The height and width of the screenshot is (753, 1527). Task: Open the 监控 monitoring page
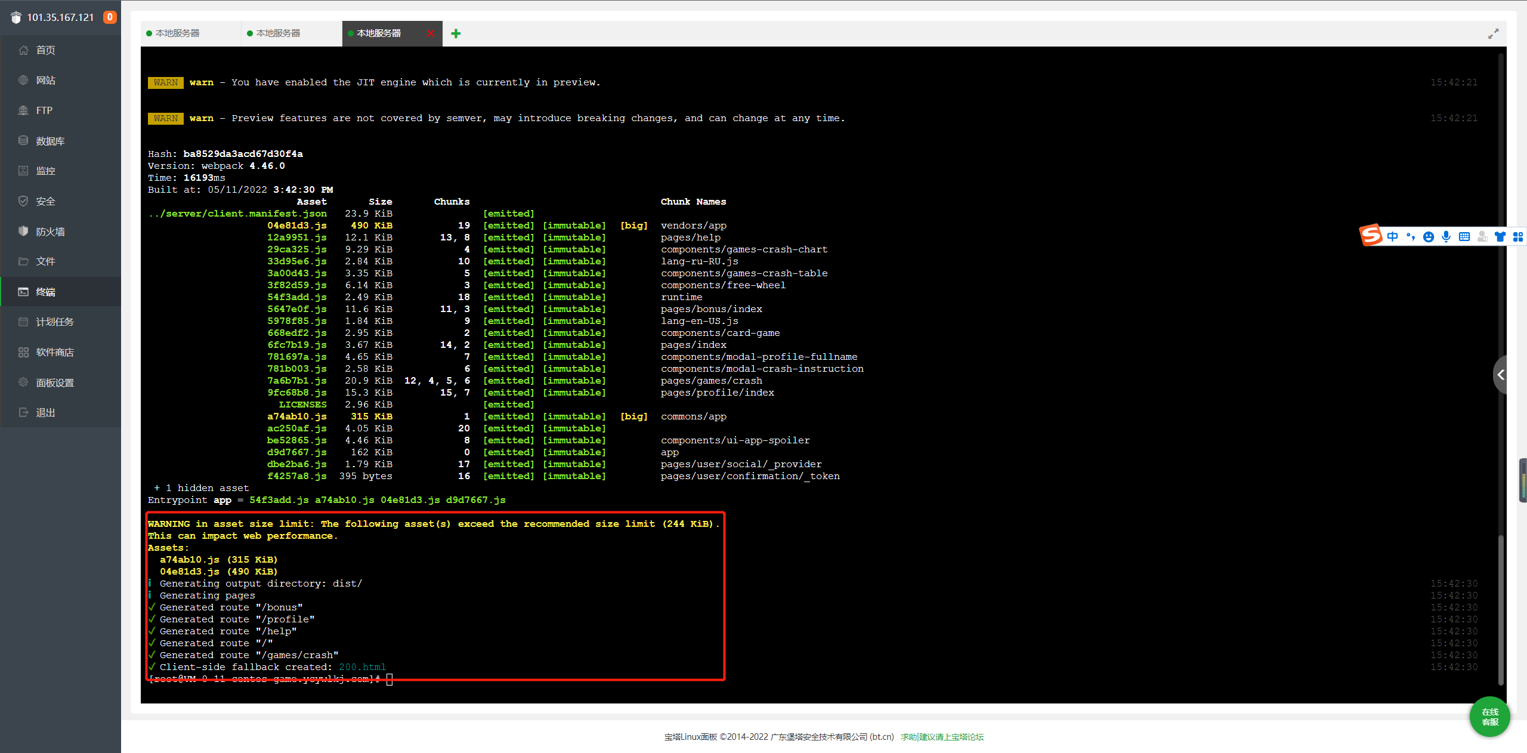[45, 171]
